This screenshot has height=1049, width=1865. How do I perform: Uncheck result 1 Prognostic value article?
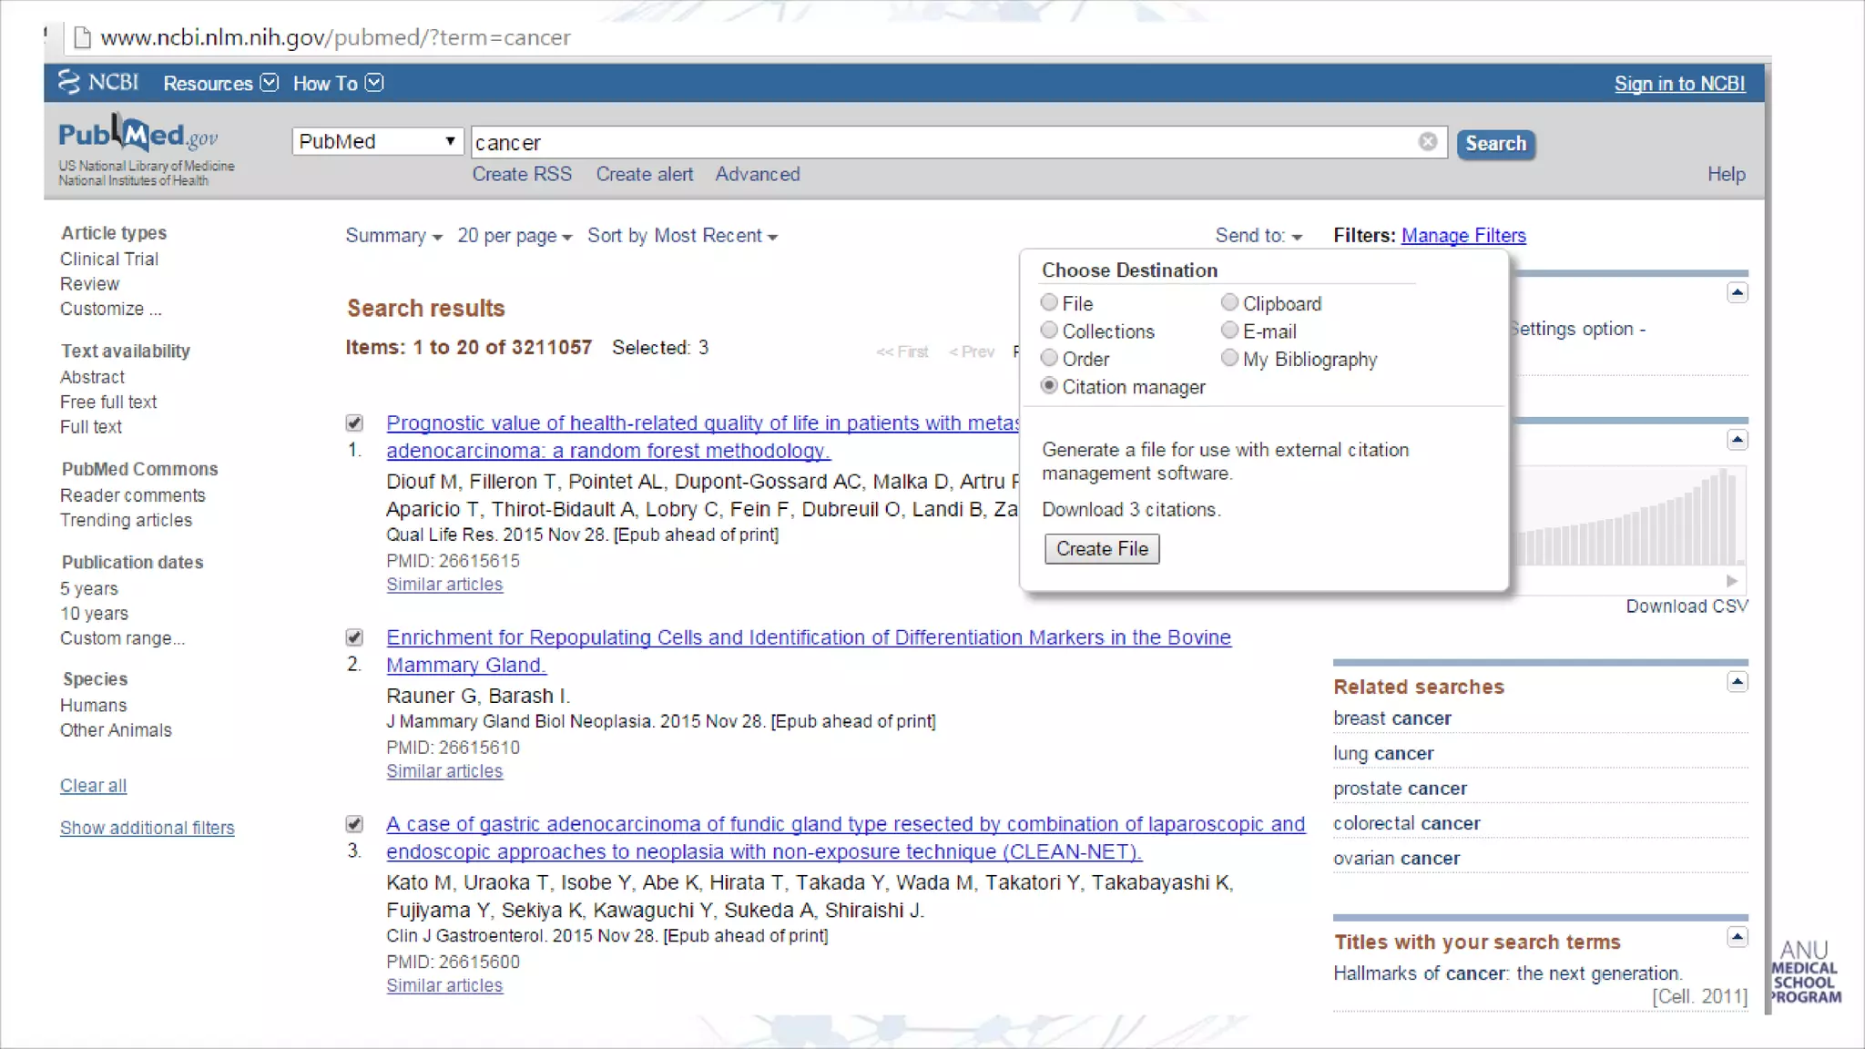[354, 423]
